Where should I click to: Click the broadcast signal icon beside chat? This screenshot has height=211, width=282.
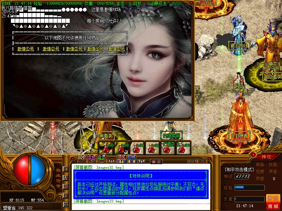[66, 204]
